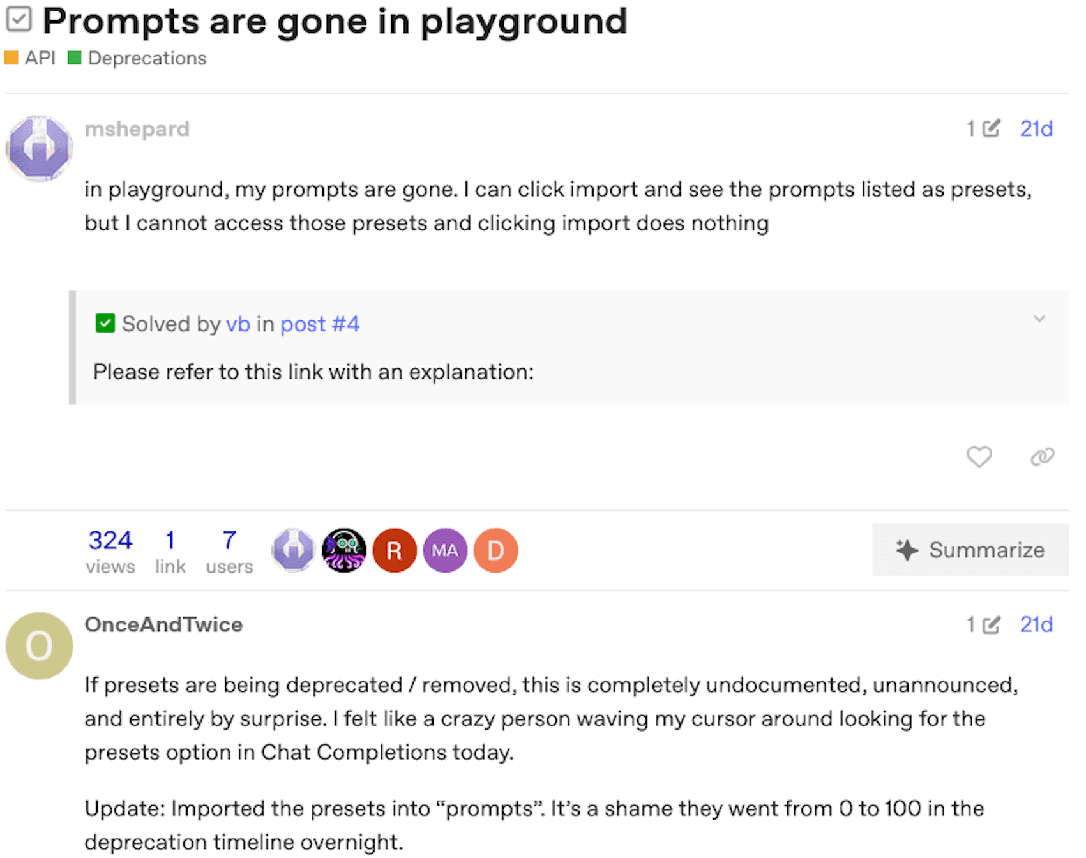Image resolution: width=1086 pixels, height=858 pixels.
Task: Click the 21d timestamp on OnceAndTwice's post
Action: pos(1036,624)
